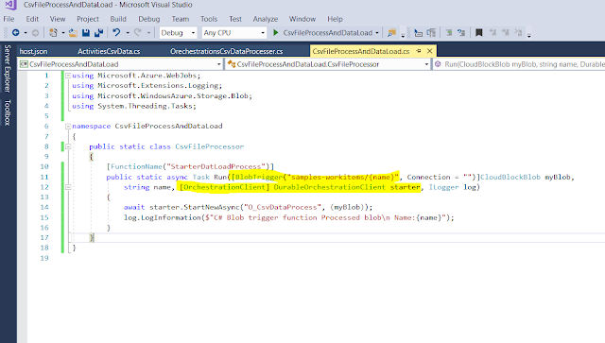Click the Find in Files toolbar icon

point(391,33)
